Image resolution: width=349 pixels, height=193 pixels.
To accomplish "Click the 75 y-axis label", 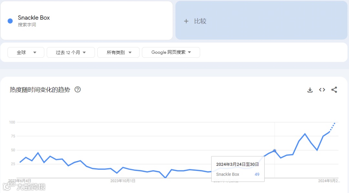I will click(x=13, y=136).
